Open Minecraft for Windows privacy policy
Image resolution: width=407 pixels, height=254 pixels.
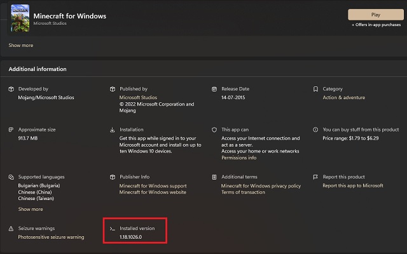(x=261, y=186)
